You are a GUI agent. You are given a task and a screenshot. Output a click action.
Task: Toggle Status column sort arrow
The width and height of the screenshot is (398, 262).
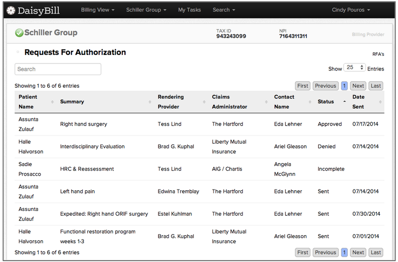pyautogui.click(x=344, y=102)
